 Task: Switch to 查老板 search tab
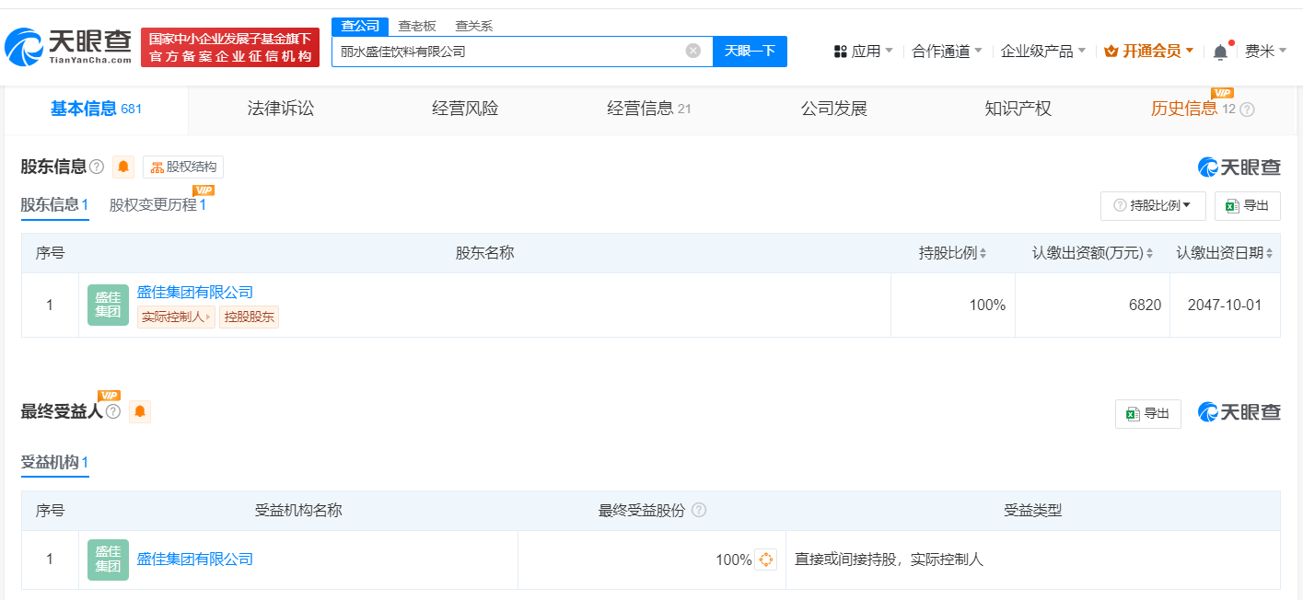tap(417, 26)
